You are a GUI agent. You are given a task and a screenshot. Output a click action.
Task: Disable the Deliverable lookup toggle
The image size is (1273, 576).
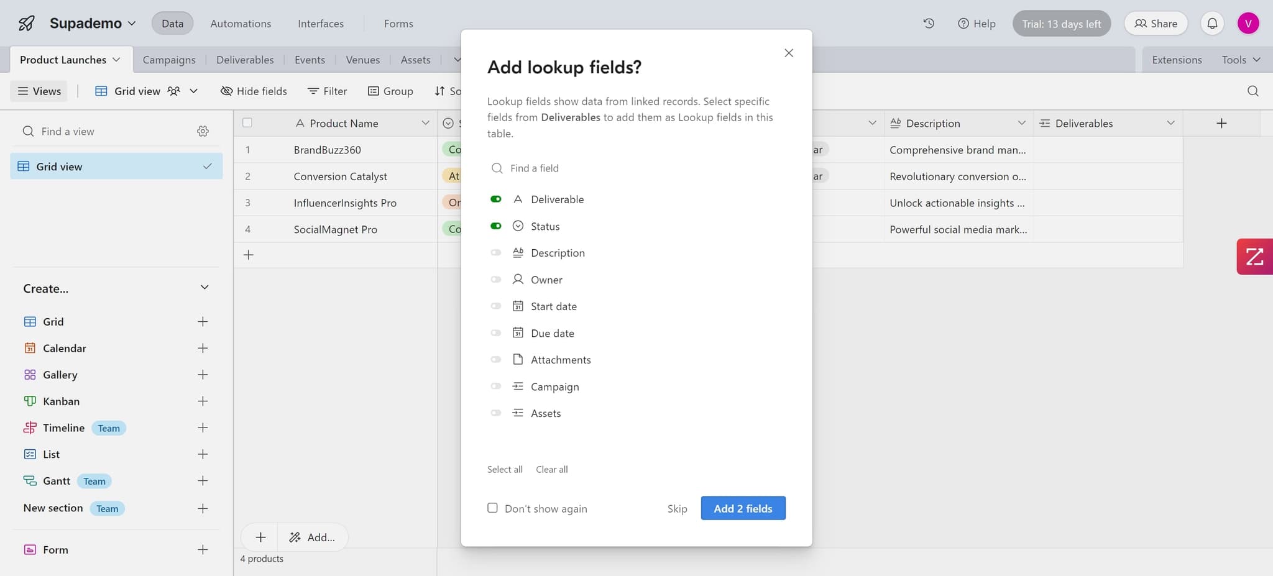tap(495, 199)
